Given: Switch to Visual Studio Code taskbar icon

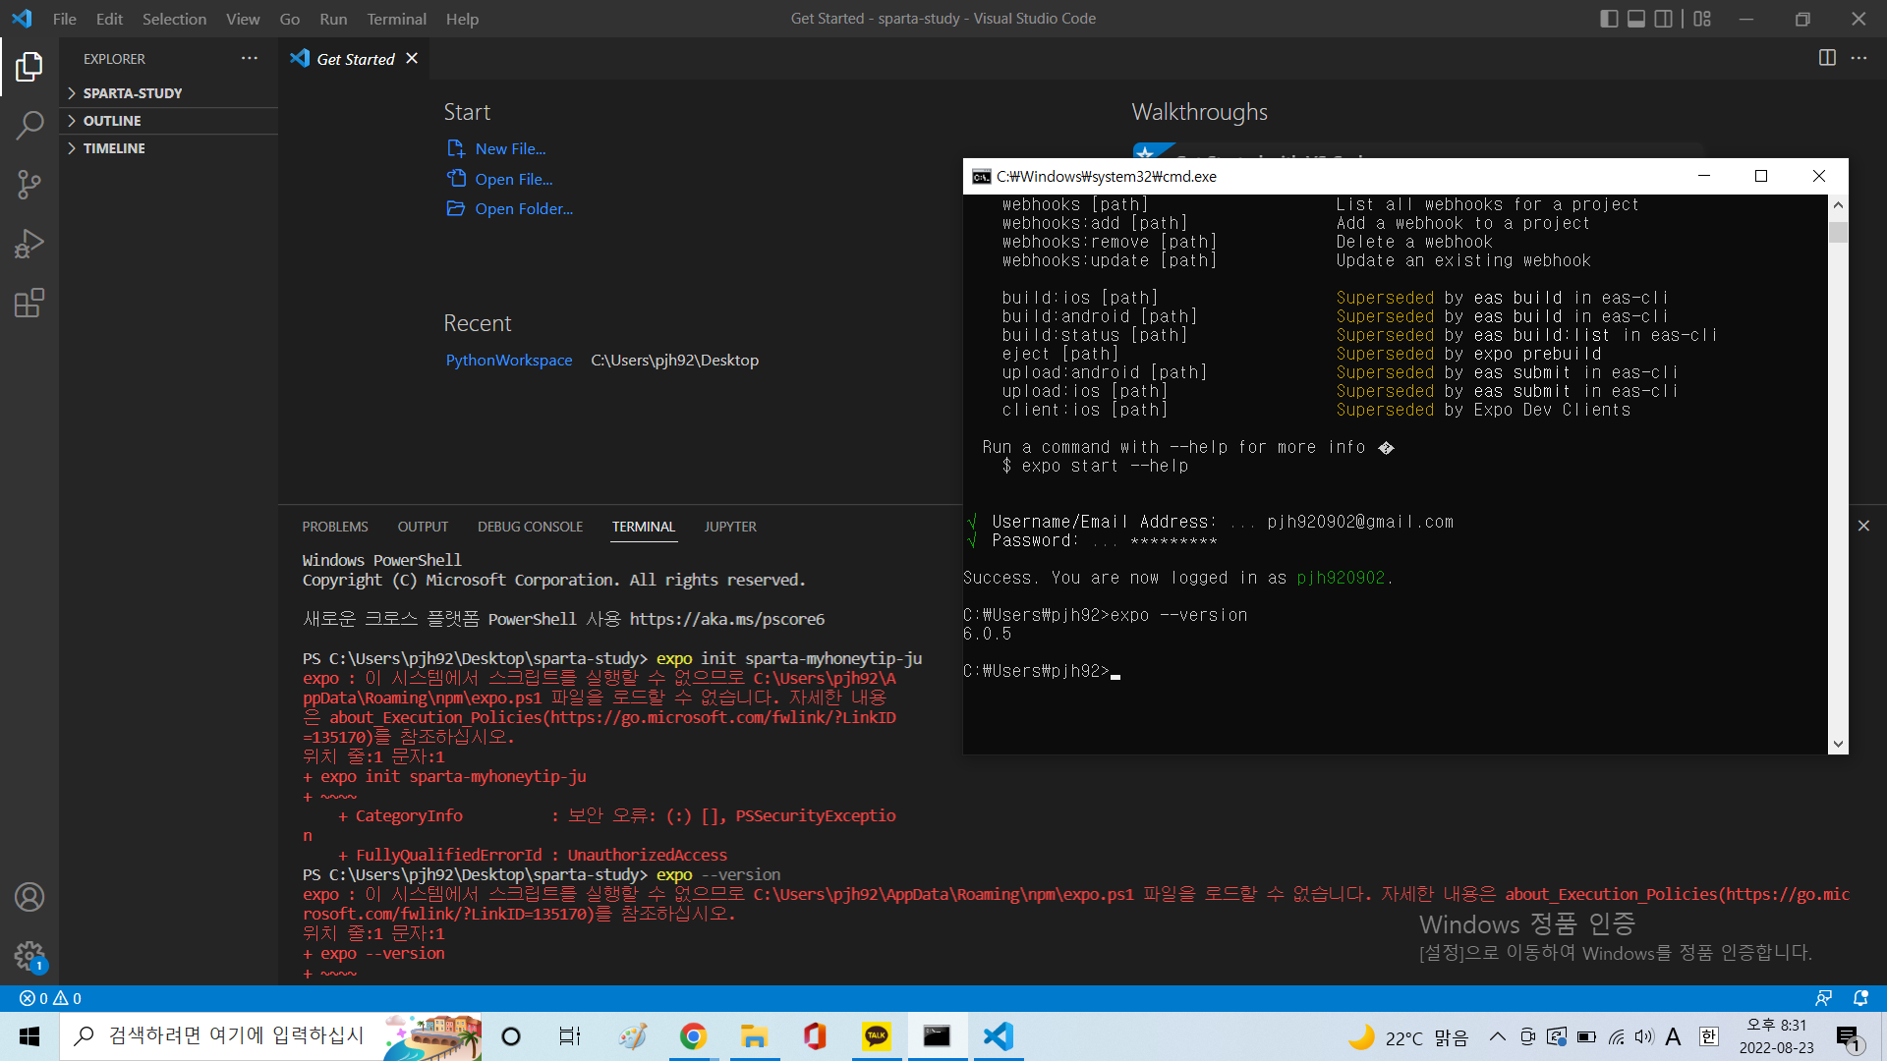Looking at the screenshot, I should click(x=998, y=1036).
